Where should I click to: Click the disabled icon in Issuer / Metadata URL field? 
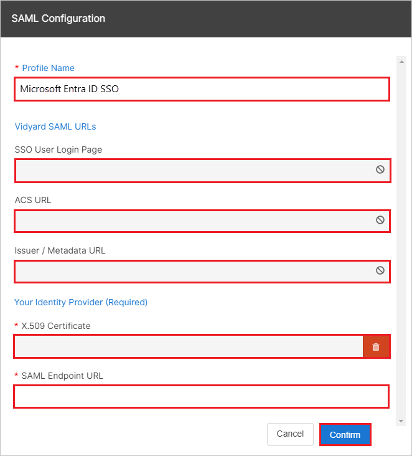tap(380, 271)
